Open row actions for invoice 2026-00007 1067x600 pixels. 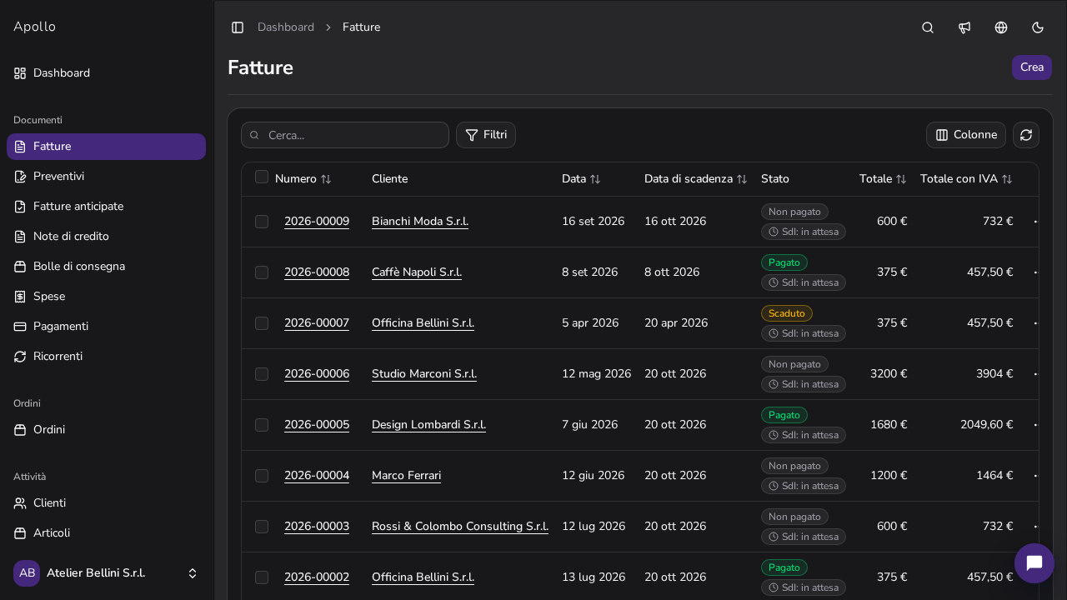(x=1035, y=323)
